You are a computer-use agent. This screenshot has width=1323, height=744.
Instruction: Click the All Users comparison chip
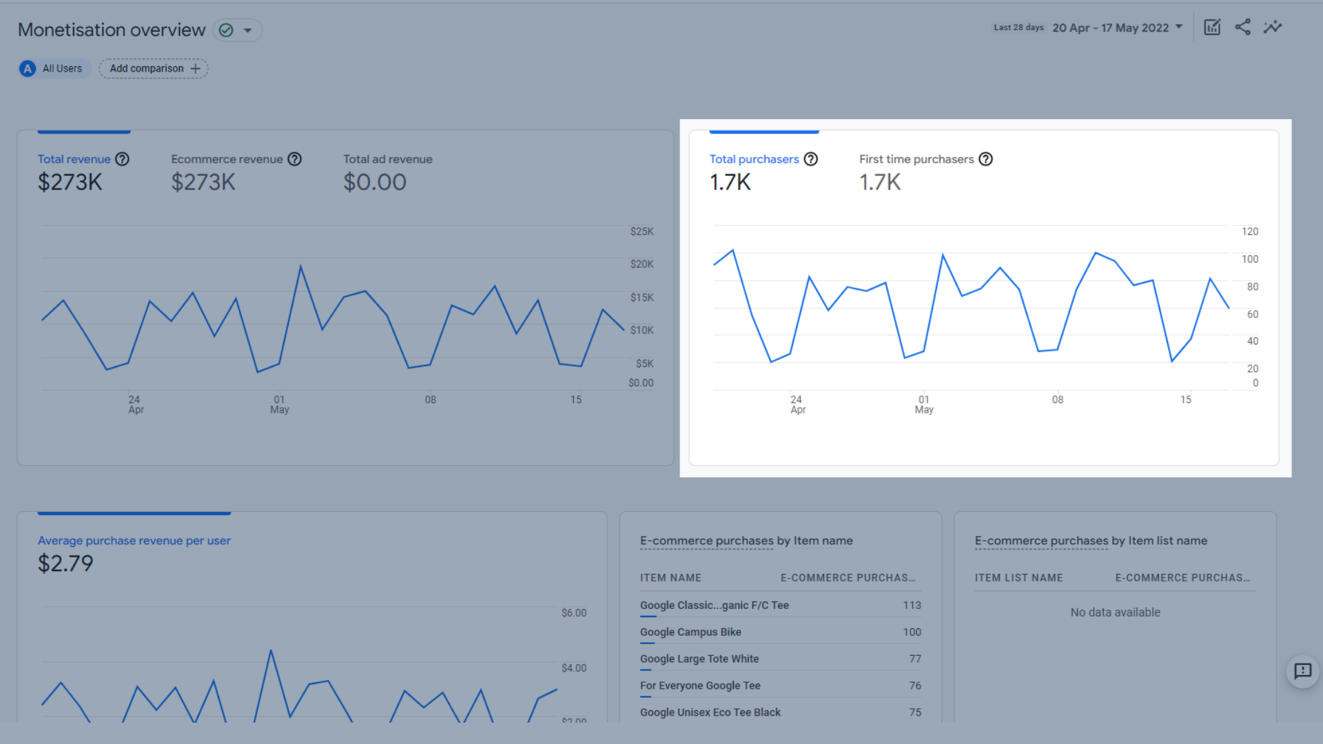62,69
